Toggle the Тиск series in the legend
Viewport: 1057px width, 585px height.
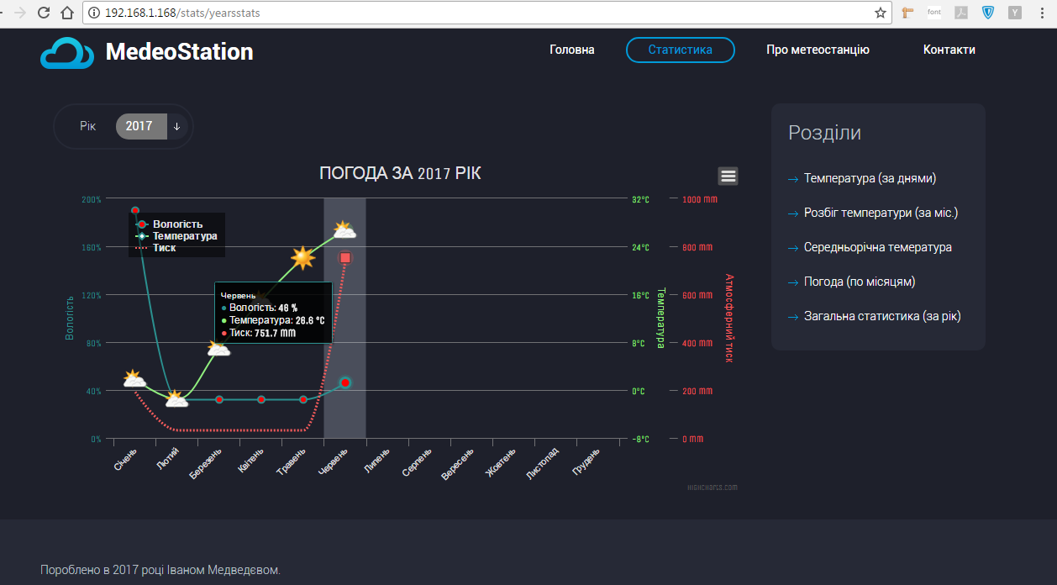point(164,248)
